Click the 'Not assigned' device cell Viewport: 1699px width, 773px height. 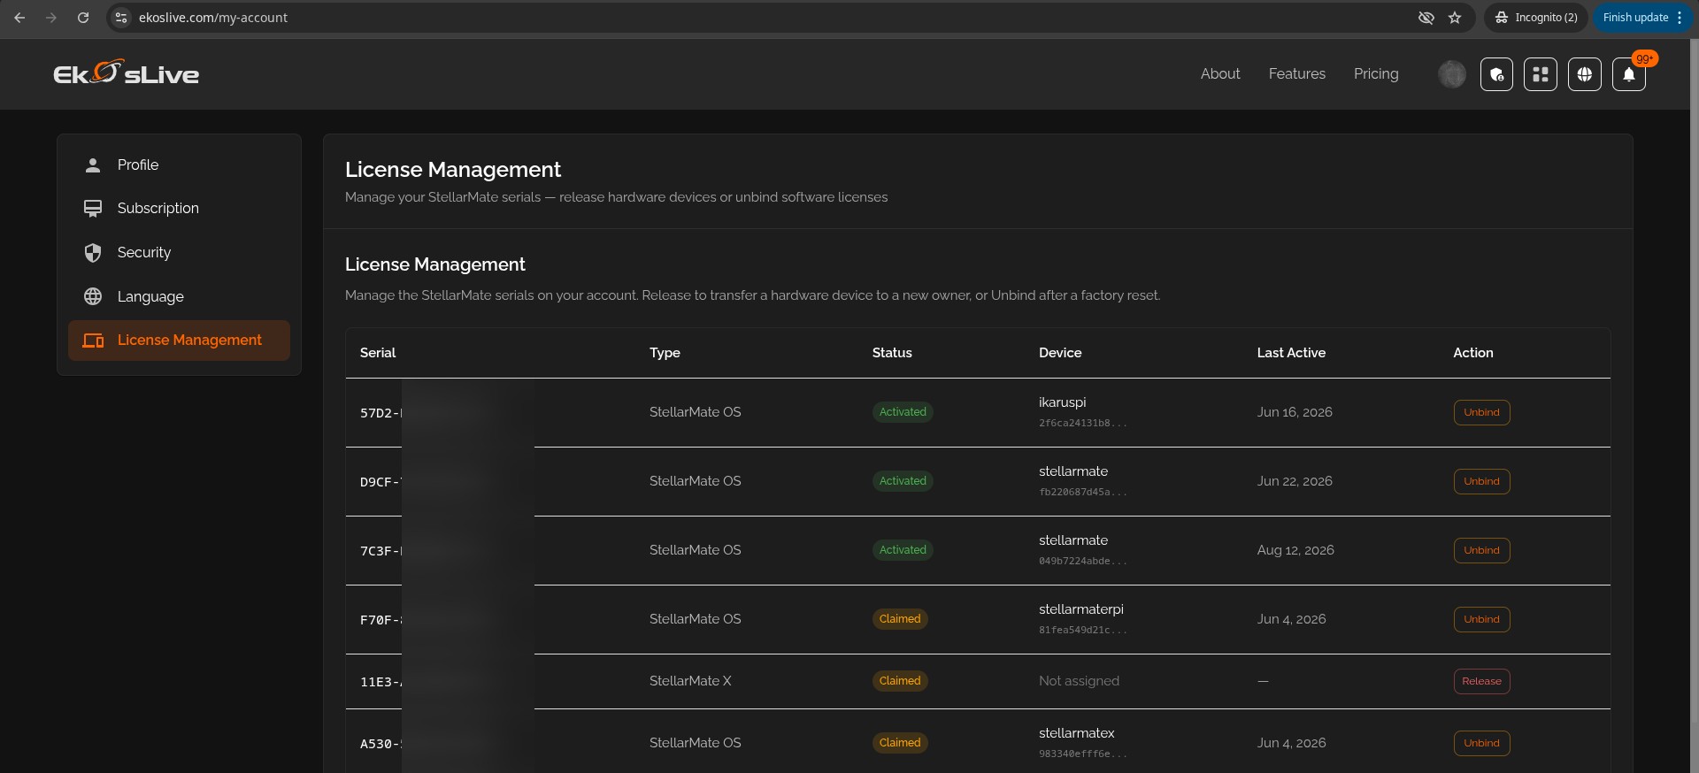pyautogui.click(x=1079, y=681)
